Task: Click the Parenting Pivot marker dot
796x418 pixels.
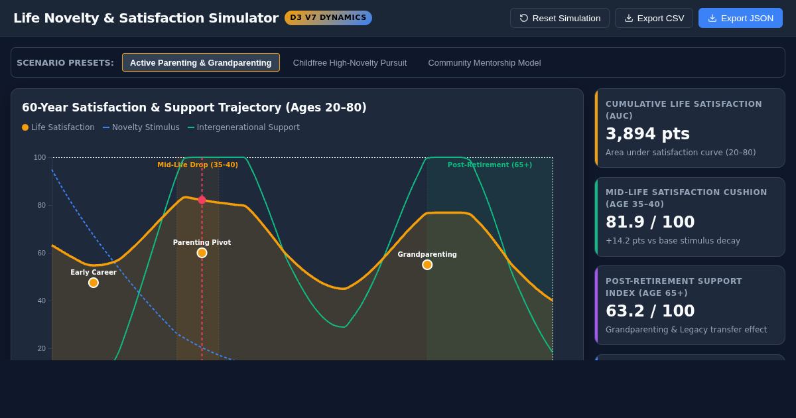Action: (x=202, y=253)
